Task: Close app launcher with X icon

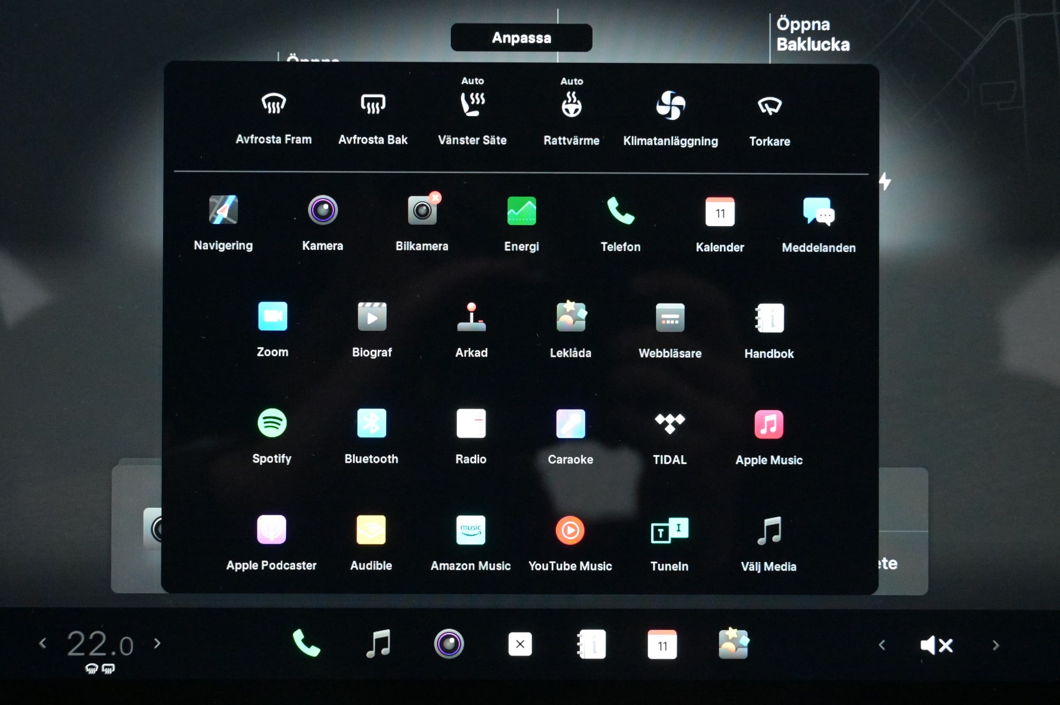Action: 520,644
